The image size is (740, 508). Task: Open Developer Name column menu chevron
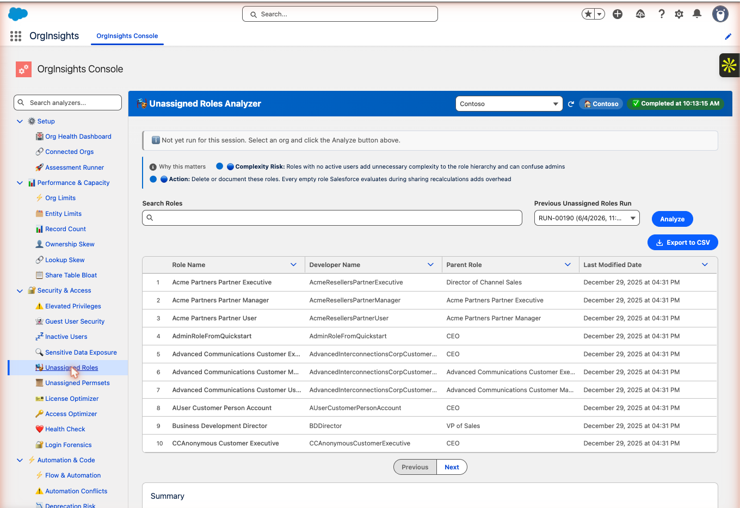[431, 265]
